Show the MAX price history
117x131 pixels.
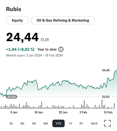[x=94, y=123]
